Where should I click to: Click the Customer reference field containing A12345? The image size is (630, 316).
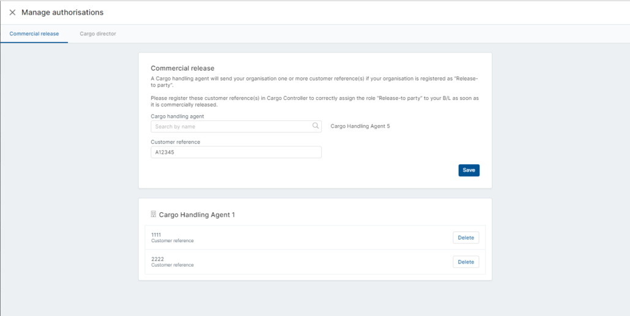point(236,152)
